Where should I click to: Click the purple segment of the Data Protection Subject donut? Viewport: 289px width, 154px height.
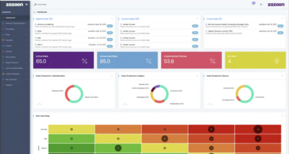[x=157, y=86]
